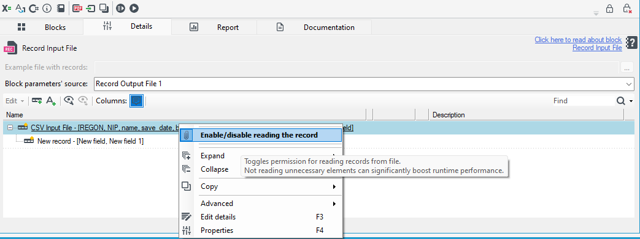Click the C# code icon

point(34,8)
